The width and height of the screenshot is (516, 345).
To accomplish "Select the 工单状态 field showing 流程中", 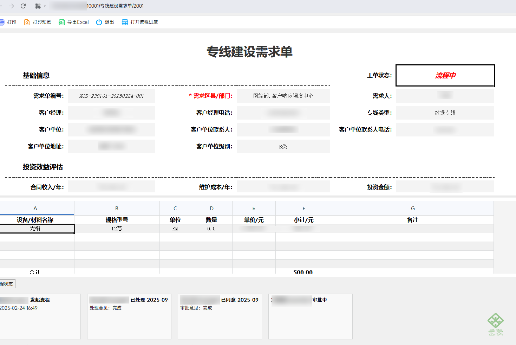I will click(x=445, y=75).
